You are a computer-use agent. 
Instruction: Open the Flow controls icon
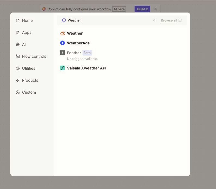(18, 56)
